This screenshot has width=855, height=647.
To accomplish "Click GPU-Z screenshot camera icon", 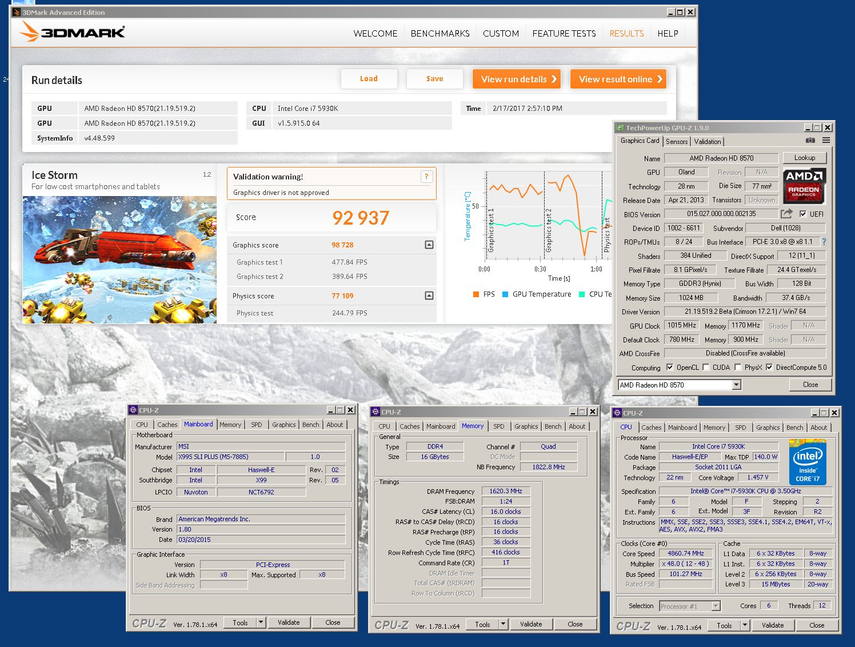I will (810, 141).
